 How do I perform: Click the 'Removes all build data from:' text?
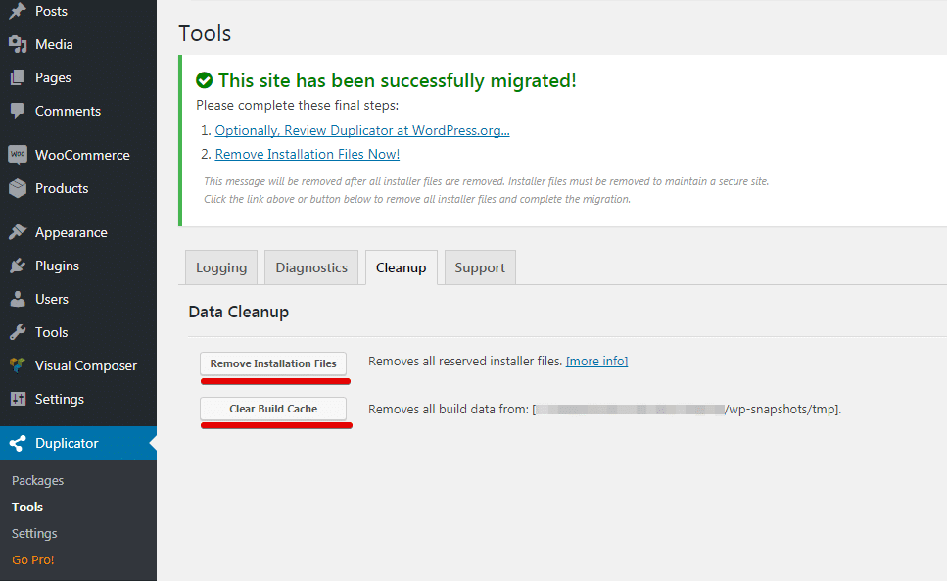tap(449, 409)
